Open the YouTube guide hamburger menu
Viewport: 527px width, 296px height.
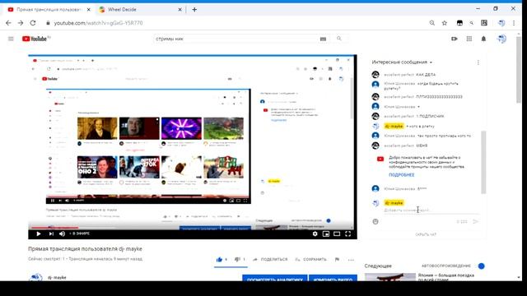[x=11, y=39]
